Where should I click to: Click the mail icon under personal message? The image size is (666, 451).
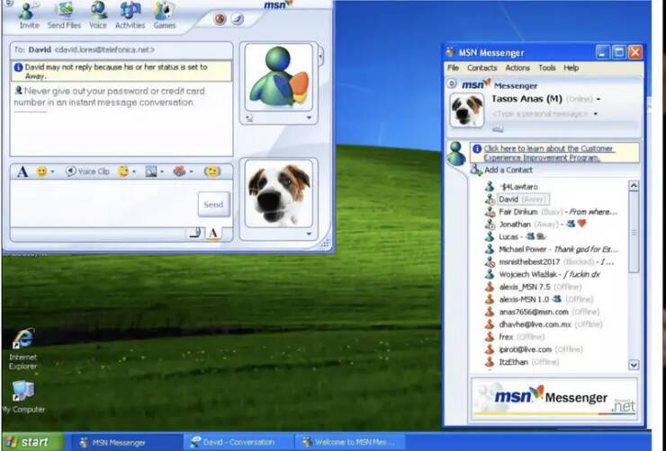tap(498, 128)
